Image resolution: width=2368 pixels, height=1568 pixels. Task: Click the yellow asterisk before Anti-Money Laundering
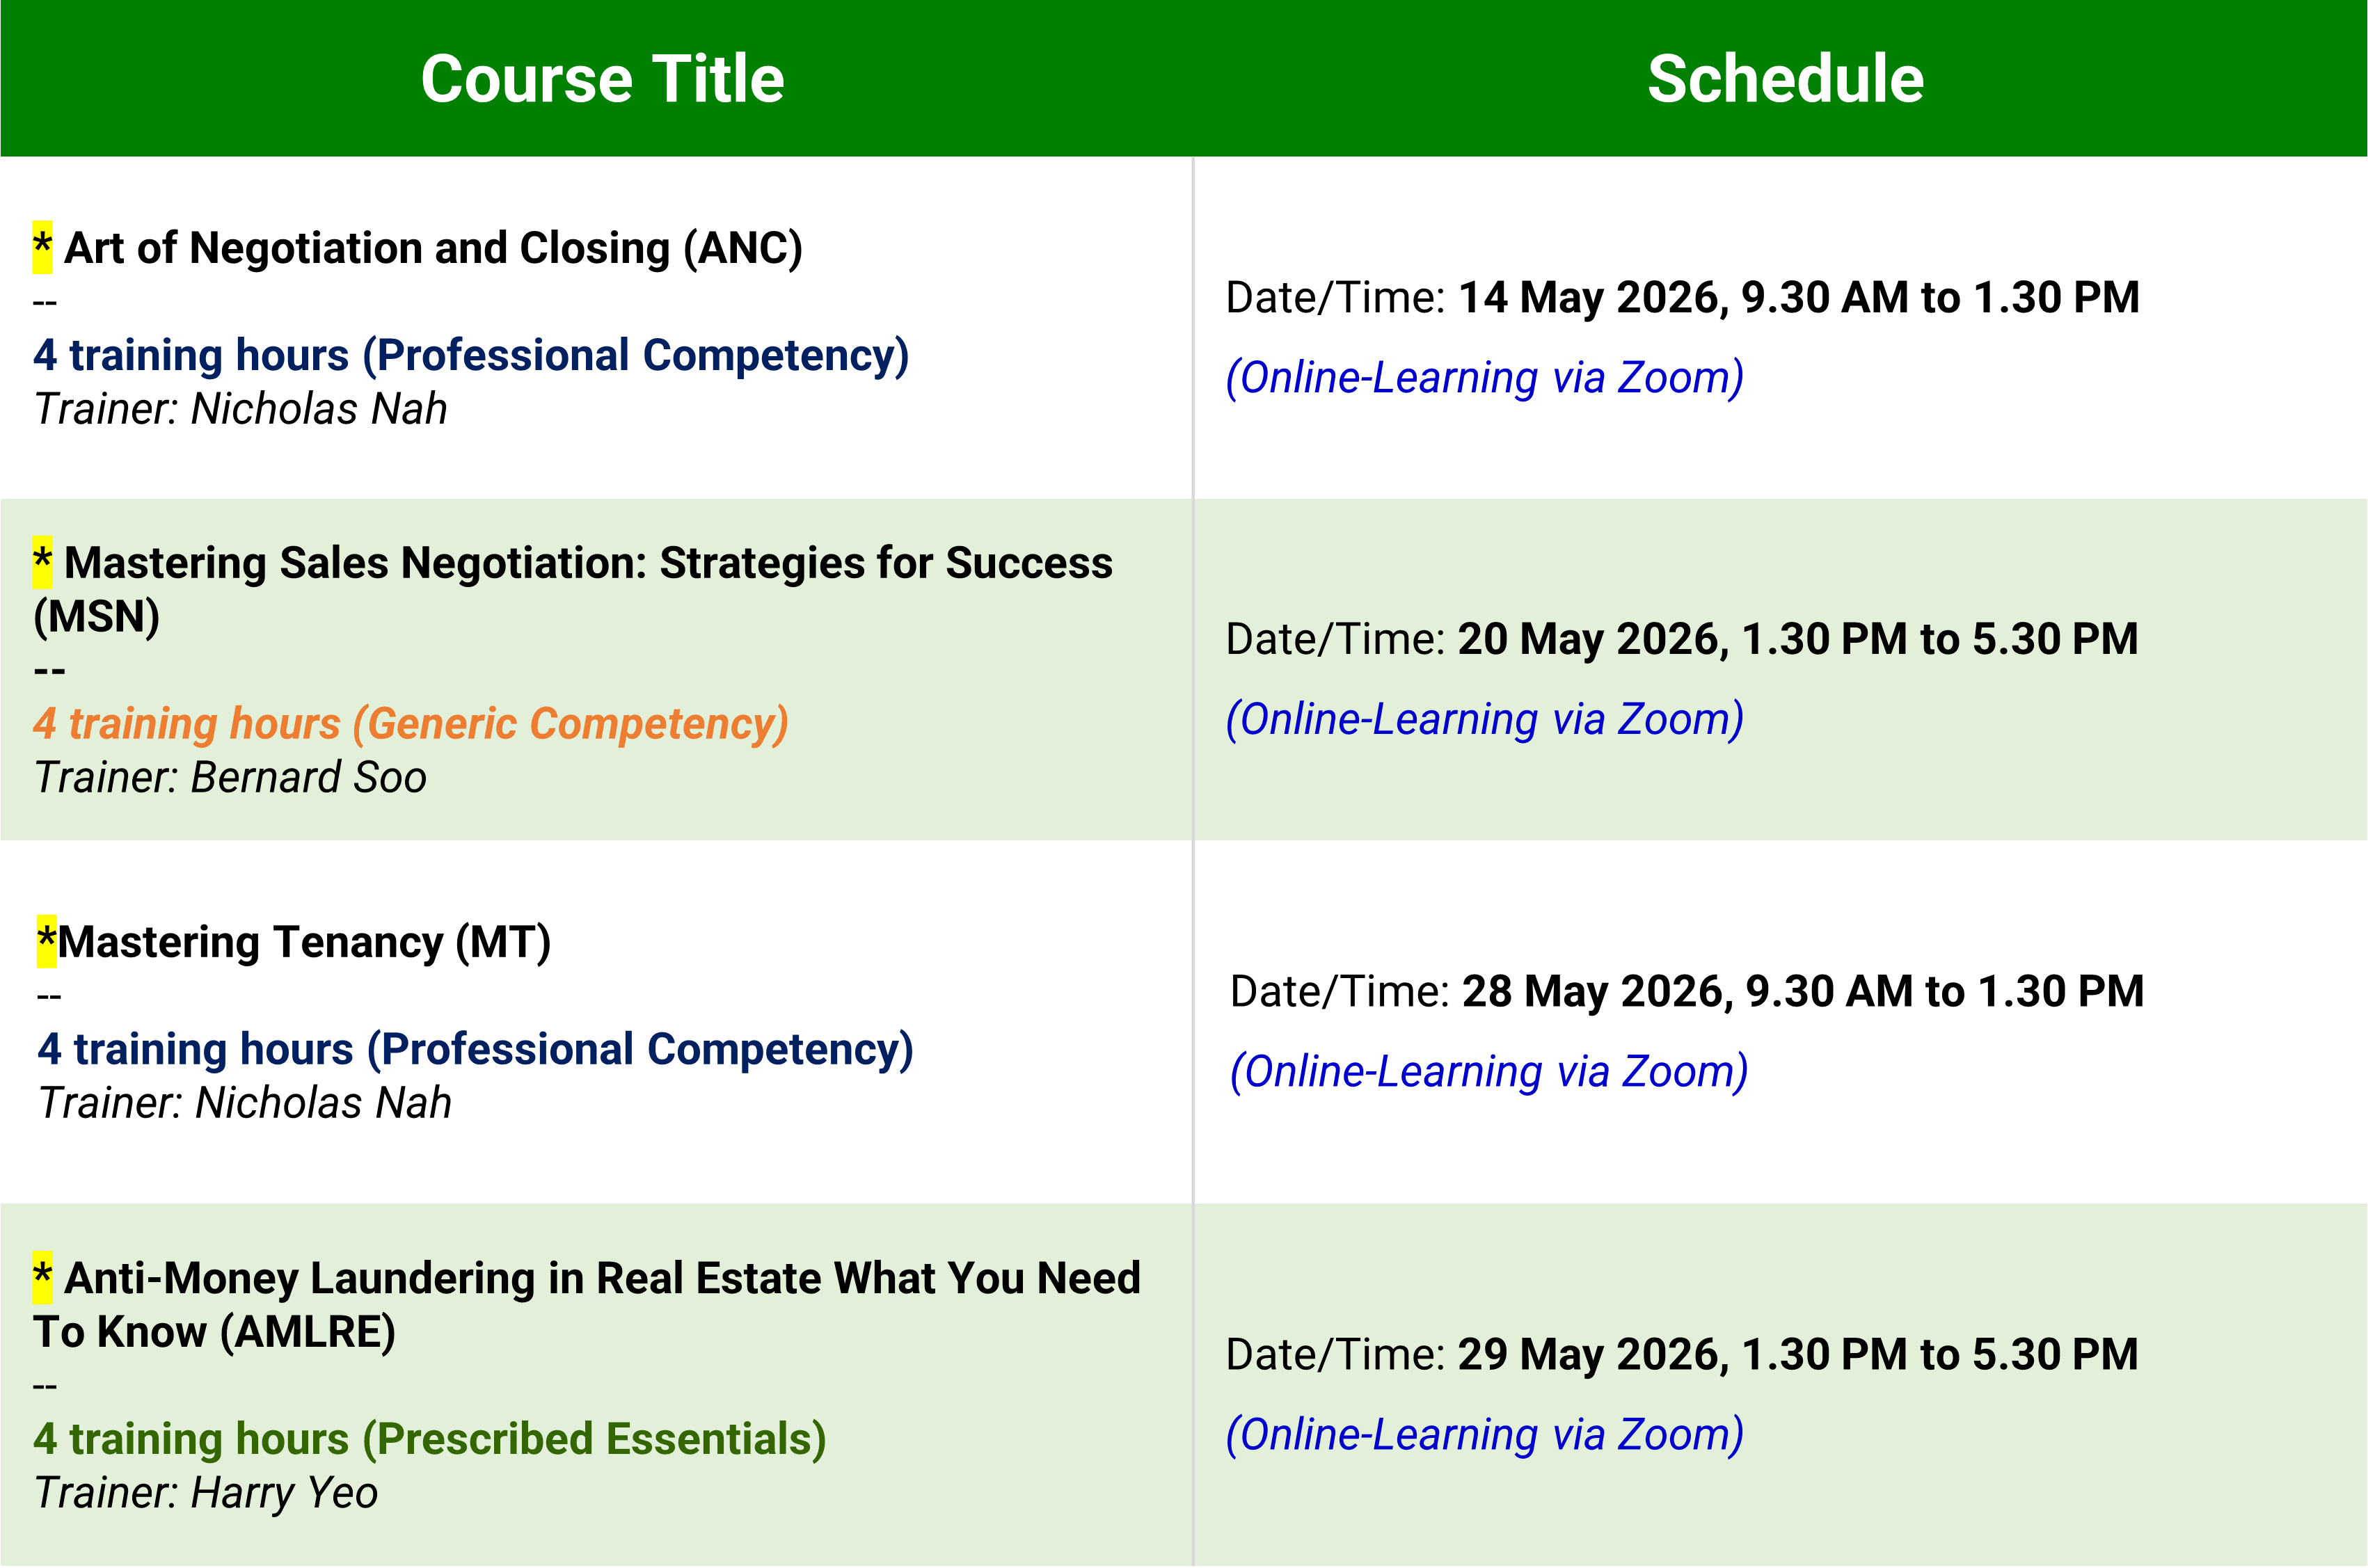pos(42,1277)
